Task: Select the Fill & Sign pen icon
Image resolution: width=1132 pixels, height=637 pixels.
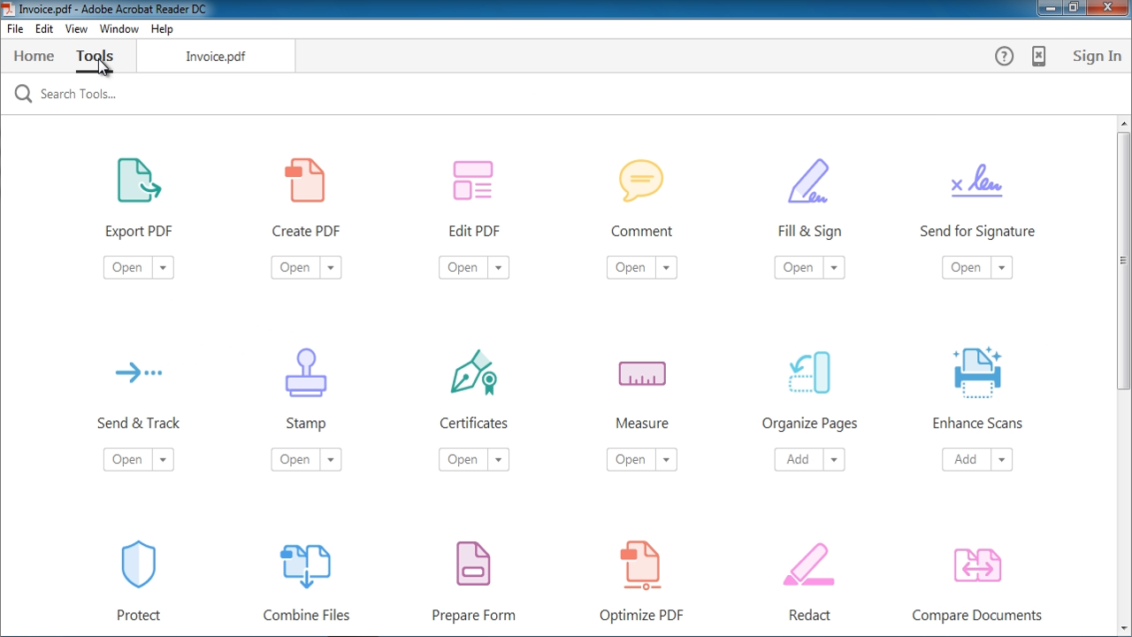Action: pyautogui.click(x=808, y=180)
